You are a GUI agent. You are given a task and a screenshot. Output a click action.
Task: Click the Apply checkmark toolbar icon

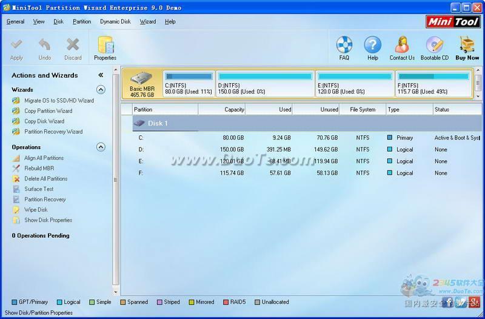(16, 45)
